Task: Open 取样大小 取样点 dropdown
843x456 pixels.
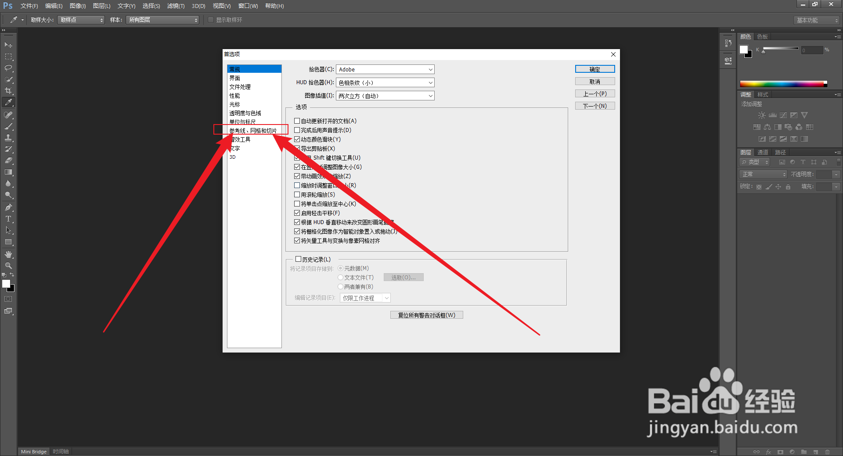Action: point(81,20)
